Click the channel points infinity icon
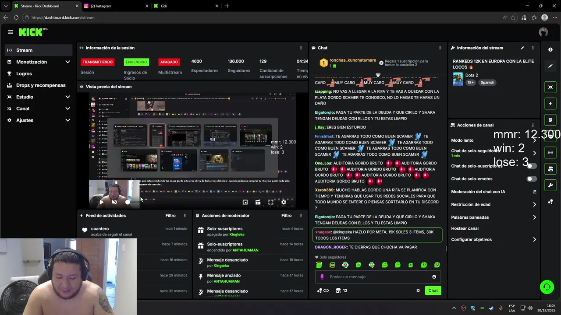This screenshot has width=561, height=315. tap(323, 290)
